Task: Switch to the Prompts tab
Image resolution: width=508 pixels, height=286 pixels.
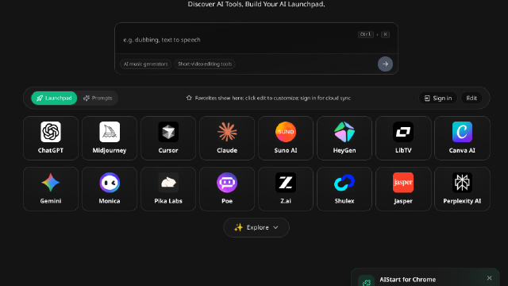Action: (x=98, y=98)
